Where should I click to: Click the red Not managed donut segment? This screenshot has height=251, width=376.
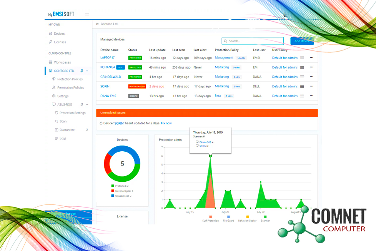107,164
